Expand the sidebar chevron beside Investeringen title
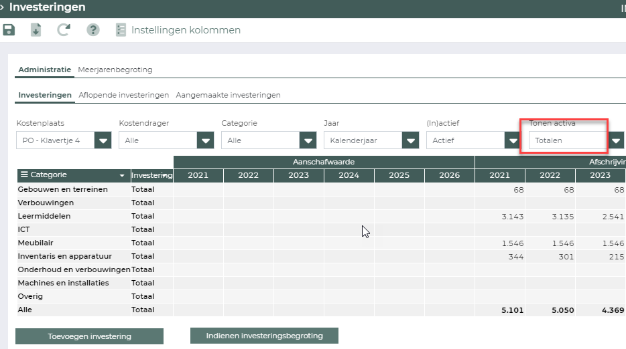The image size is (626, 349). pos(3,7)
